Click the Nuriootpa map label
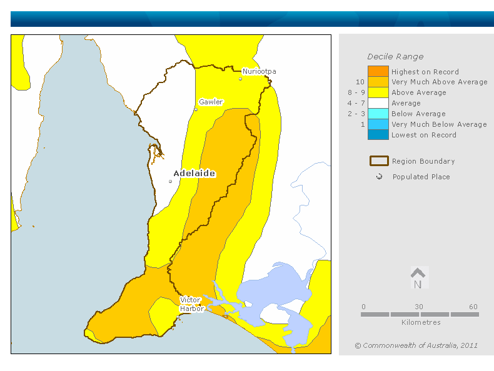This screenshot has width=494, height=371. point(260,71)
